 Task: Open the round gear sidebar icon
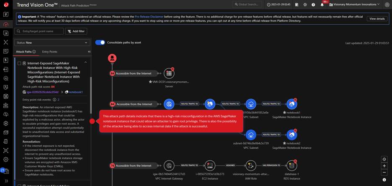(6, 159)
